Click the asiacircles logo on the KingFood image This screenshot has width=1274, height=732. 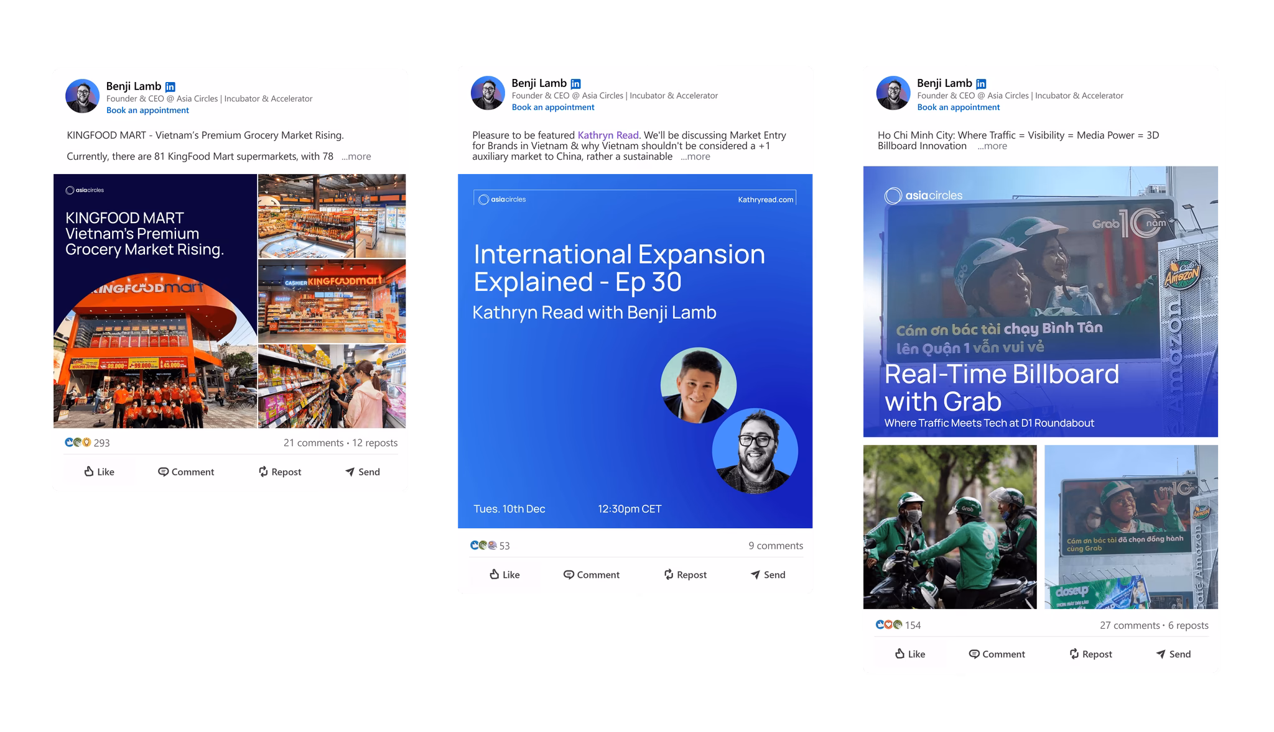(x=85, y=190)
